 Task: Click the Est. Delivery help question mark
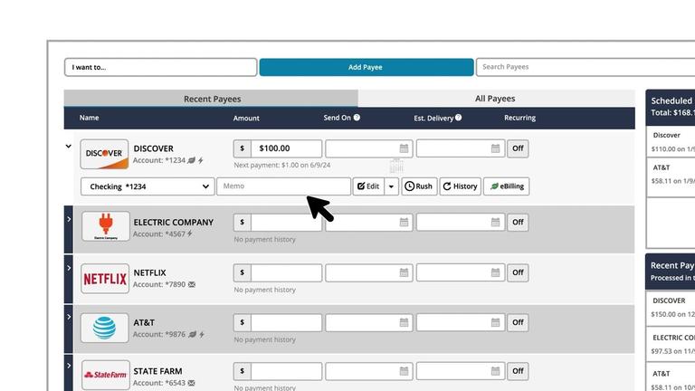[x=458, y=118]
